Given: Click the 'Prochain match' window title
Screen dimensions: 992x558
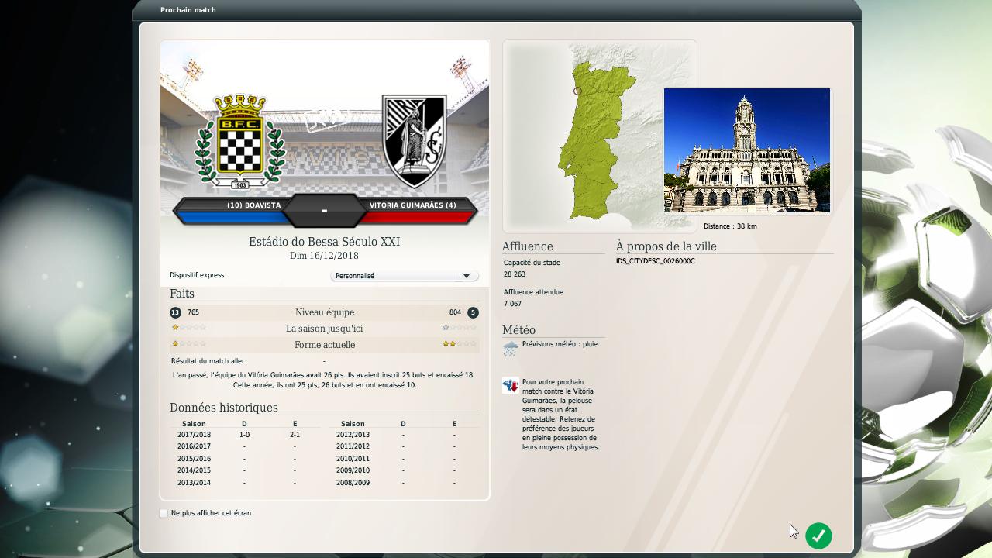Looking at the screenshot, I should point(188,10).
